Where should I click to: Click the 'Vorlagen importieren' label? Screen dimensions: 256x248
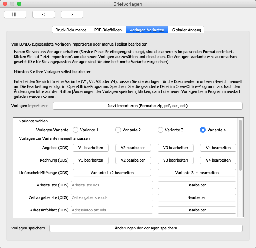pyautogui.click(x=30, y=106)
